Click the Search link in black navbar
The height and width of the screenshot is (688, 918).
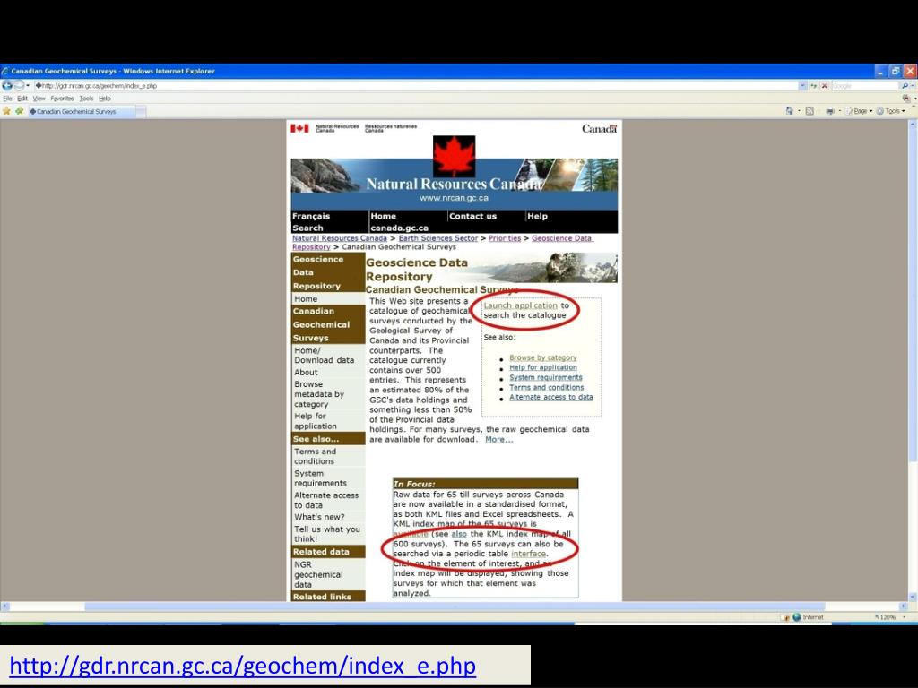[307, 228]
